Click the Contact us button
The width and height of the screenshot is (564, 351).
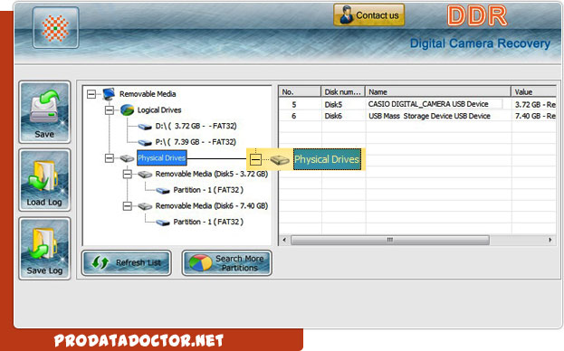(369, 15)
